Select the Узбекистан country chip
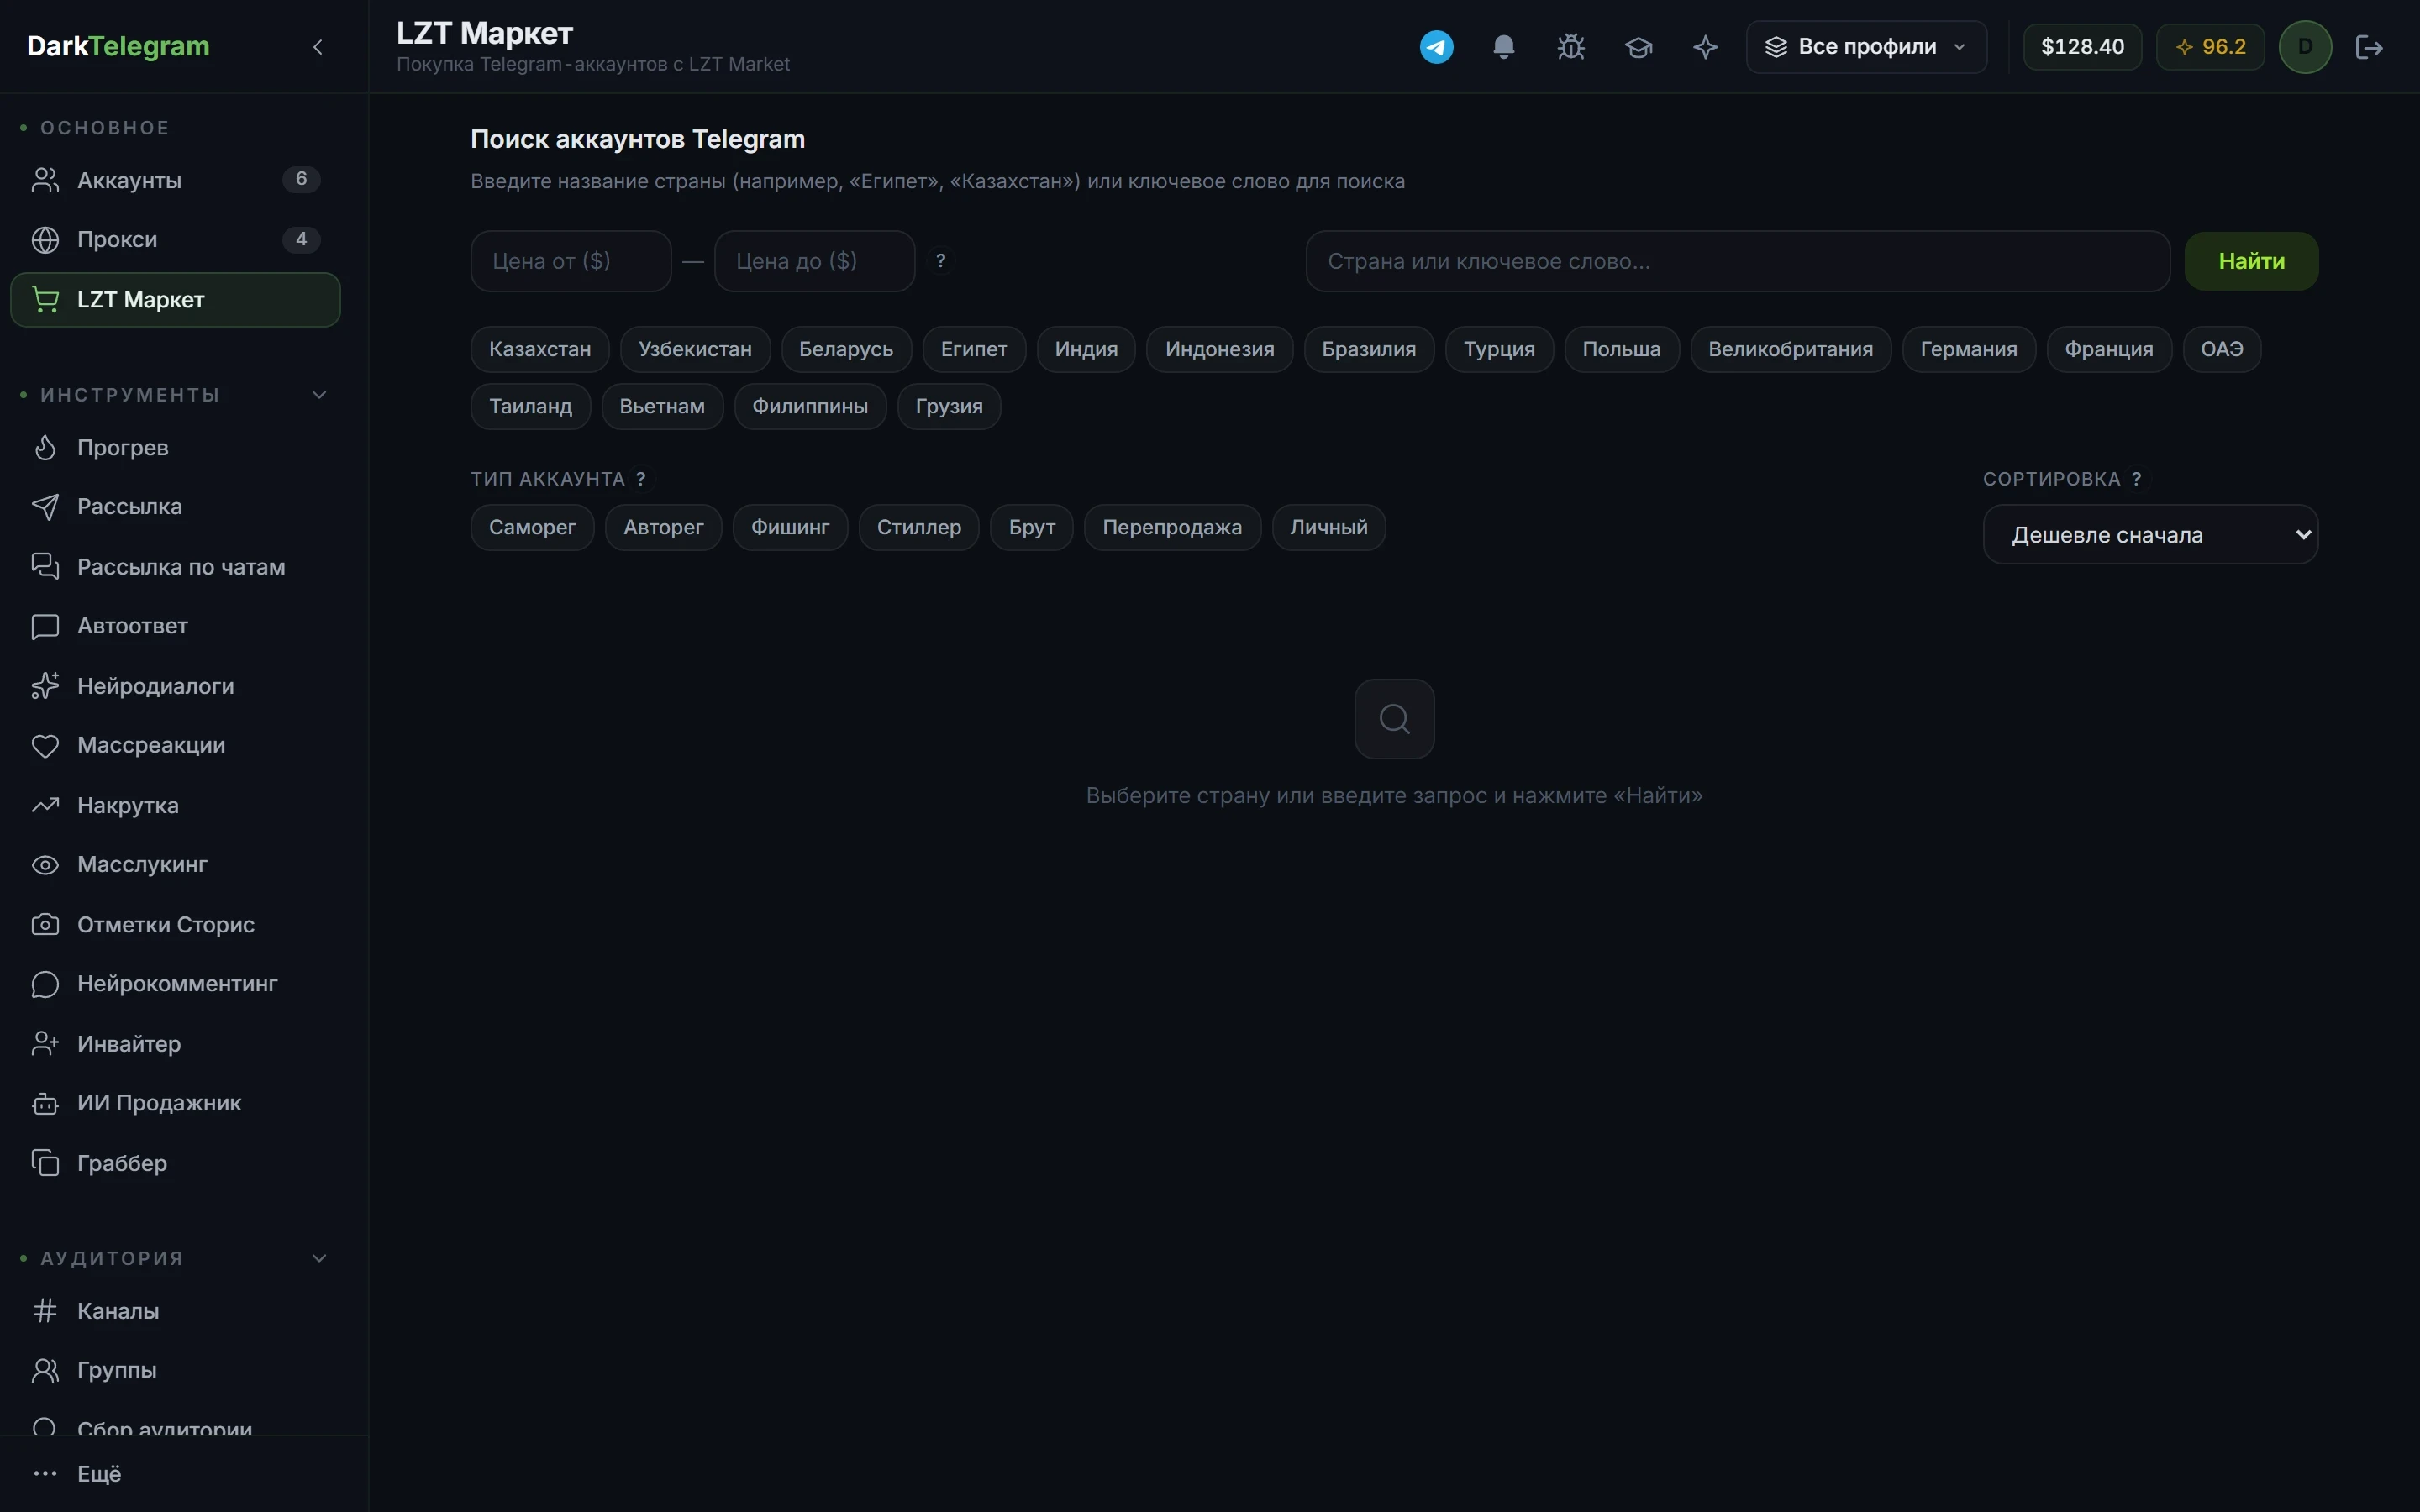The image size is (2420, 1512). point(695,349)
